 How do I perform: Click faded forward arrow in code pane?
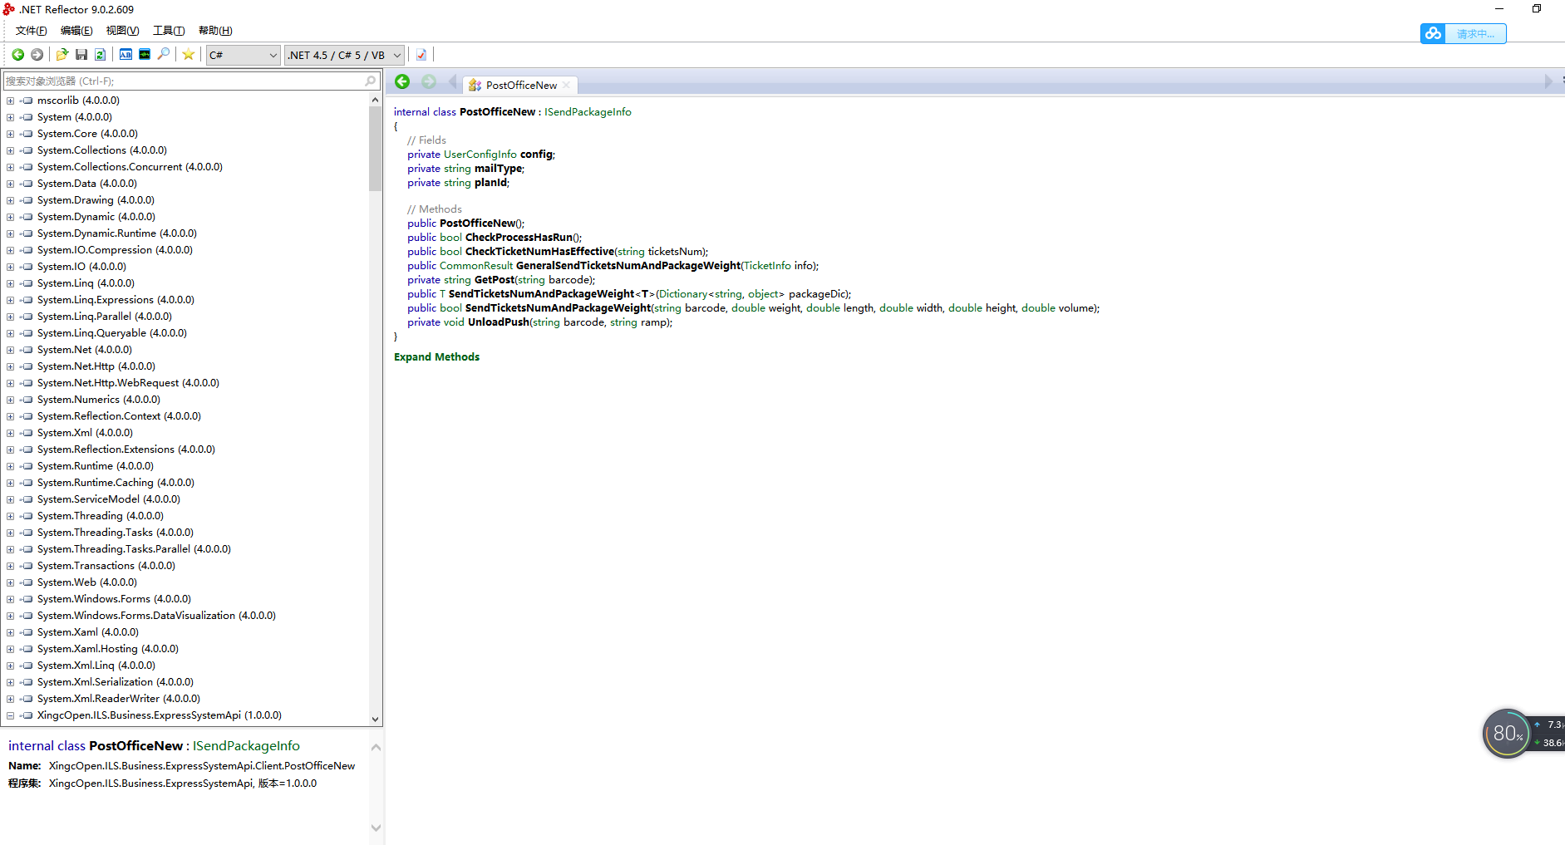tap(429, 81)
